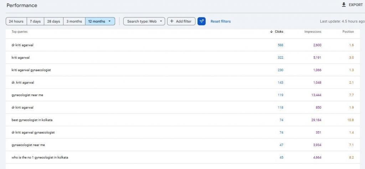Select the query 'best gynecologist in kolkata'
The image size is (365, 169).
point(32,120)
